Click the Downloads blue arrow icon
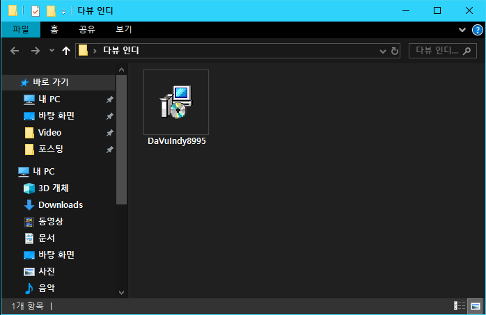The image size is (486, 315). click(29, 205)
